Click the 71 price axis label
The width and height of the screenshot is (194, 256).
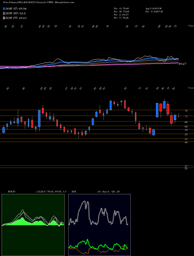186,117
